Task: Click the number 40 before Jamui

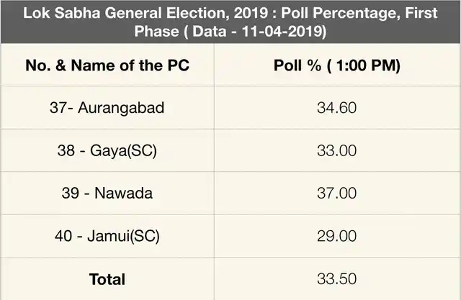Action: [63, 236]
